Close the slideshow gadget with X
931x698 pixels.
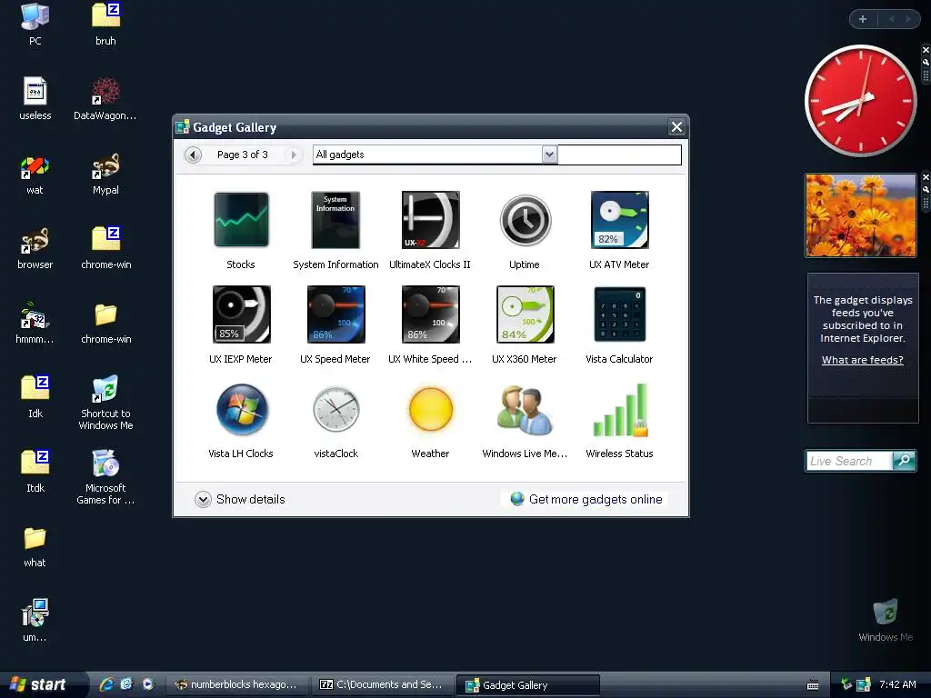(x=926, y=177)
